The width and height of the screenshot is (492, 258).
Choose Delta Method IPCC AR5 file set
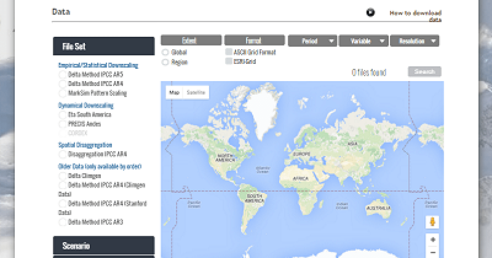coord(63,75)
